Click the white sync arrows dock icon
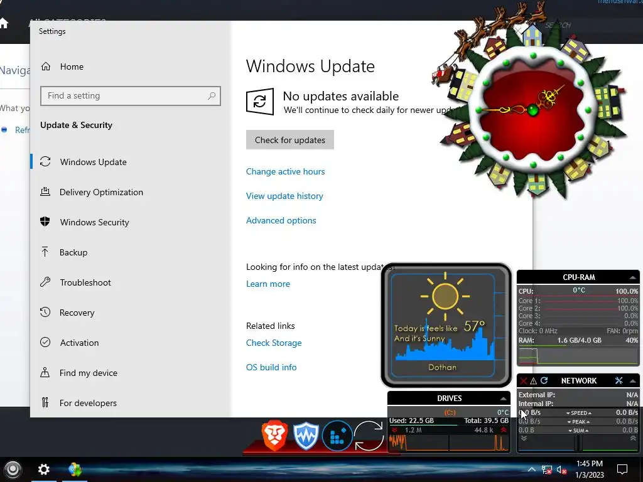Viewport: 643px width, 482px height. [x=369, y=436]
